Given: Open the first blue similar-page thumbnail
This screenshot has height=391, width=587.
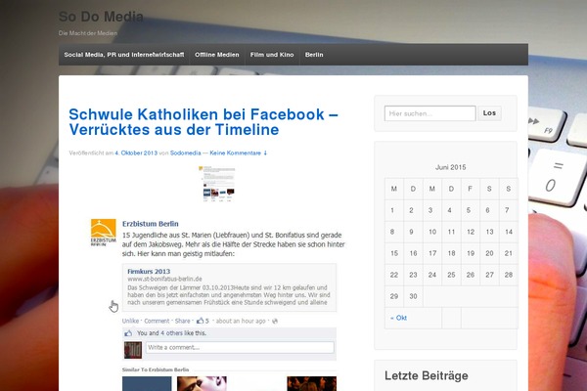Looking at the screenshot, I should 147,384.
